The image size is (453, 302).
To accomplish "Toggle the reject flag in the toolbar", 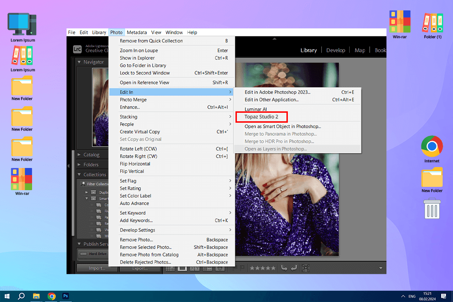I will point(243,268).
